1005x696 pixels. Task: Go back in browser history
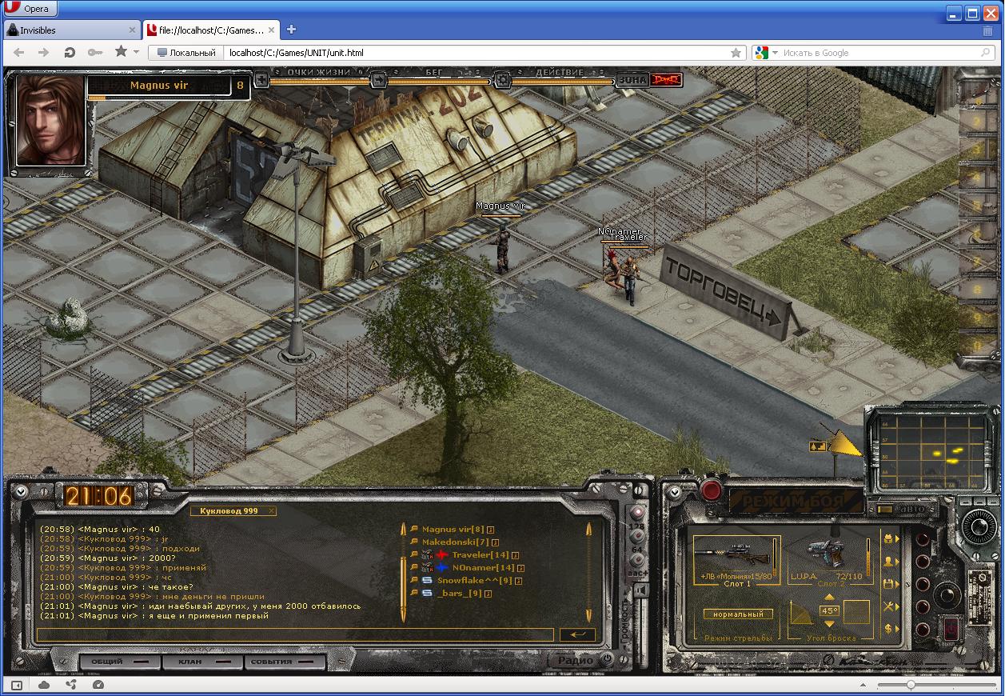(x=19, y=53)
